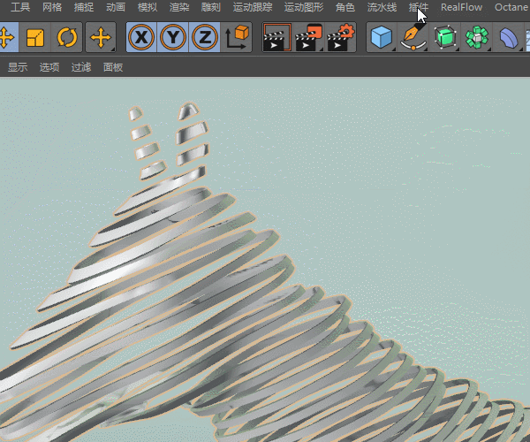
Task: Open the viewport 选项 menu
Action: (x=49, y=67)
